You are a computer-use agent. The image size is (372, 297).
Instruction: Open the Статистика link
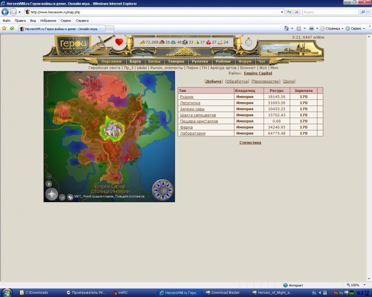[x=250, y=143]
